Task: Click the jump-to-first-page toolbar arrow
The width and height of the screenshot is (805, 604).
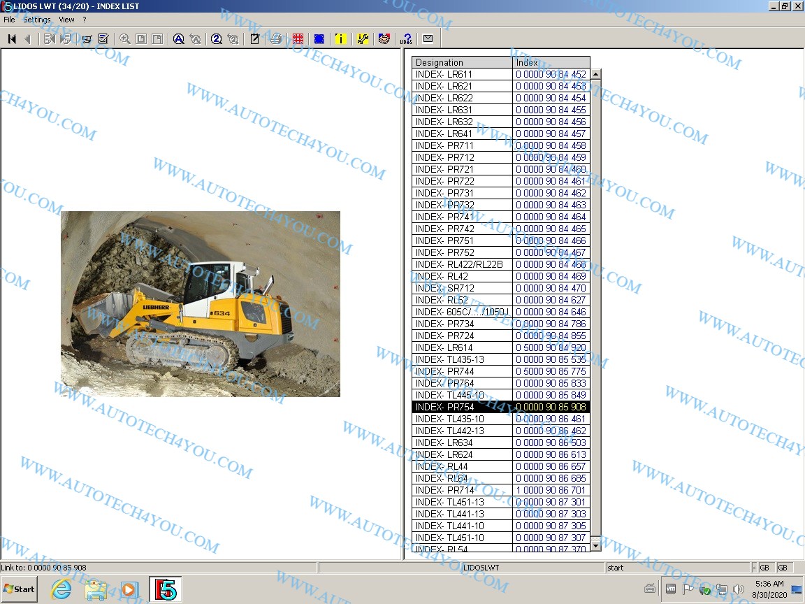Action: coord(12,39)
